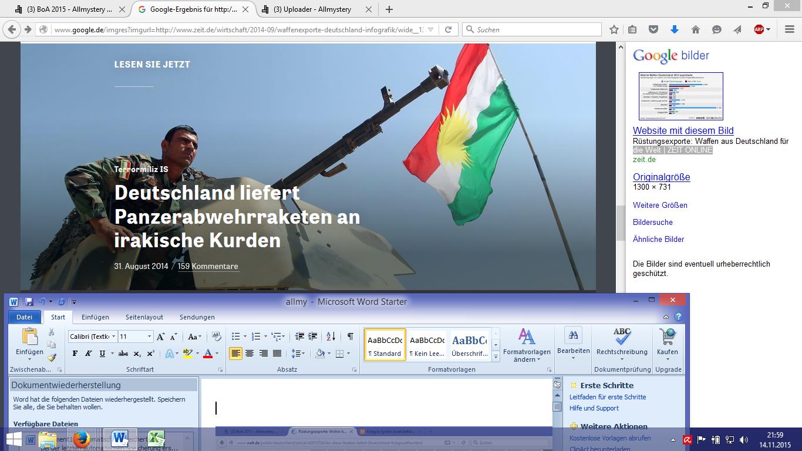Apply red font color

(207, 354)
